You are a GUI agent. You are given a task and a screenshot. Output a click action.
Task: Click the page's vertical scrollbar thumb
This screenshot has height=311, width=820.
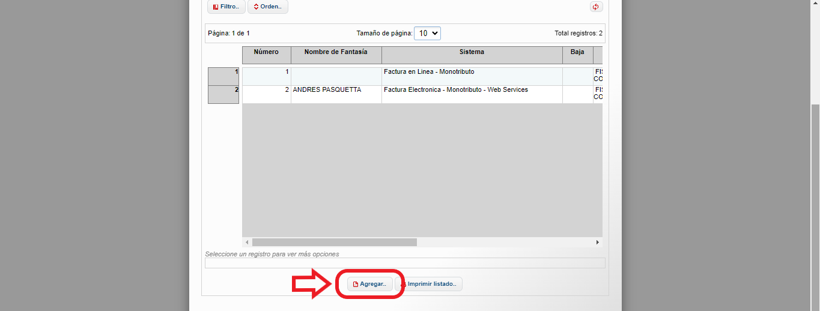815,204
